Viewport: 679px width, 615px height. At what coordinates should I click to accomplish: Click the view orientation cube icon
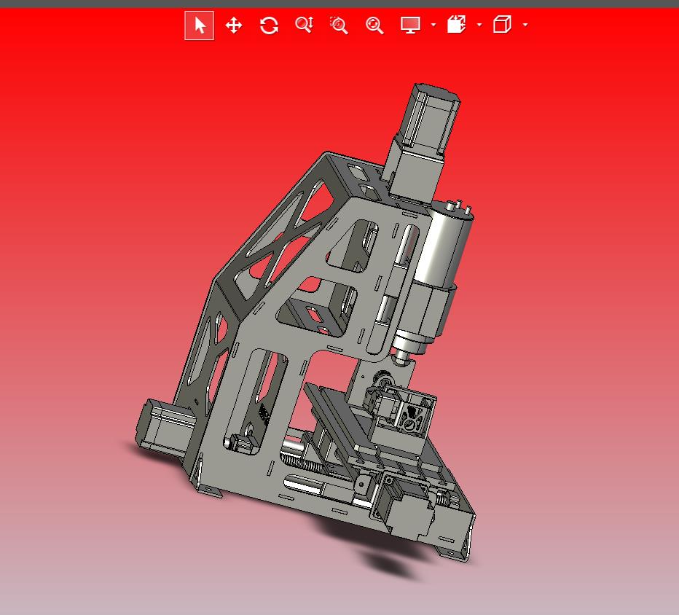(x=502, y=25)
